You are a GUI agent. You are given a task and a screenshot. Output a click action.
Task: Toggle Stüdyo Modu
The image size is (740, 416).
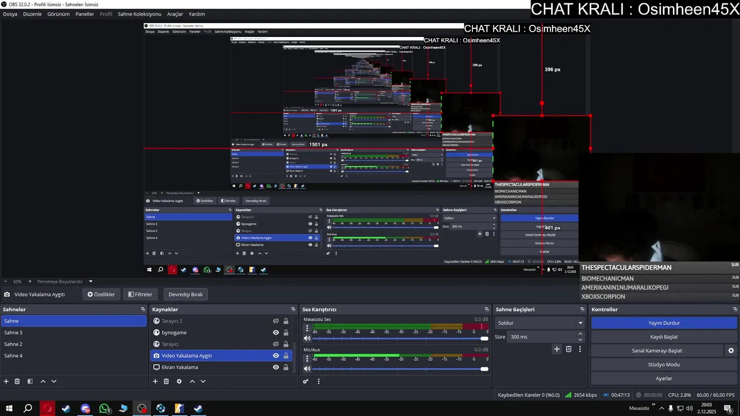[x=664, y=365]
